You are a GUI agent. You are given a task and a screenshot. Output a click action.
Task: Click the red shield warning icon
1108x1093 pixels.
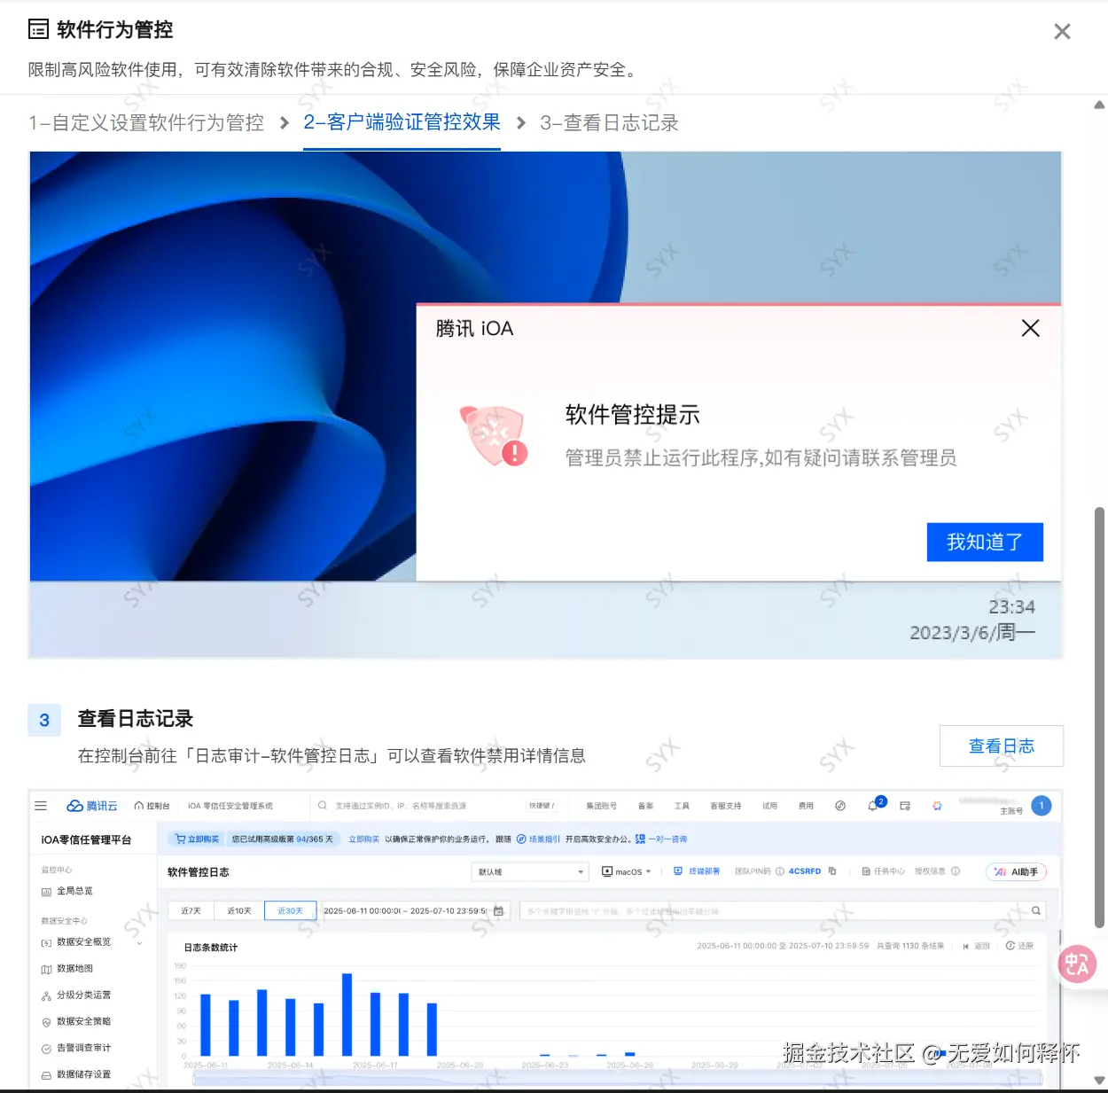(494, 435)
